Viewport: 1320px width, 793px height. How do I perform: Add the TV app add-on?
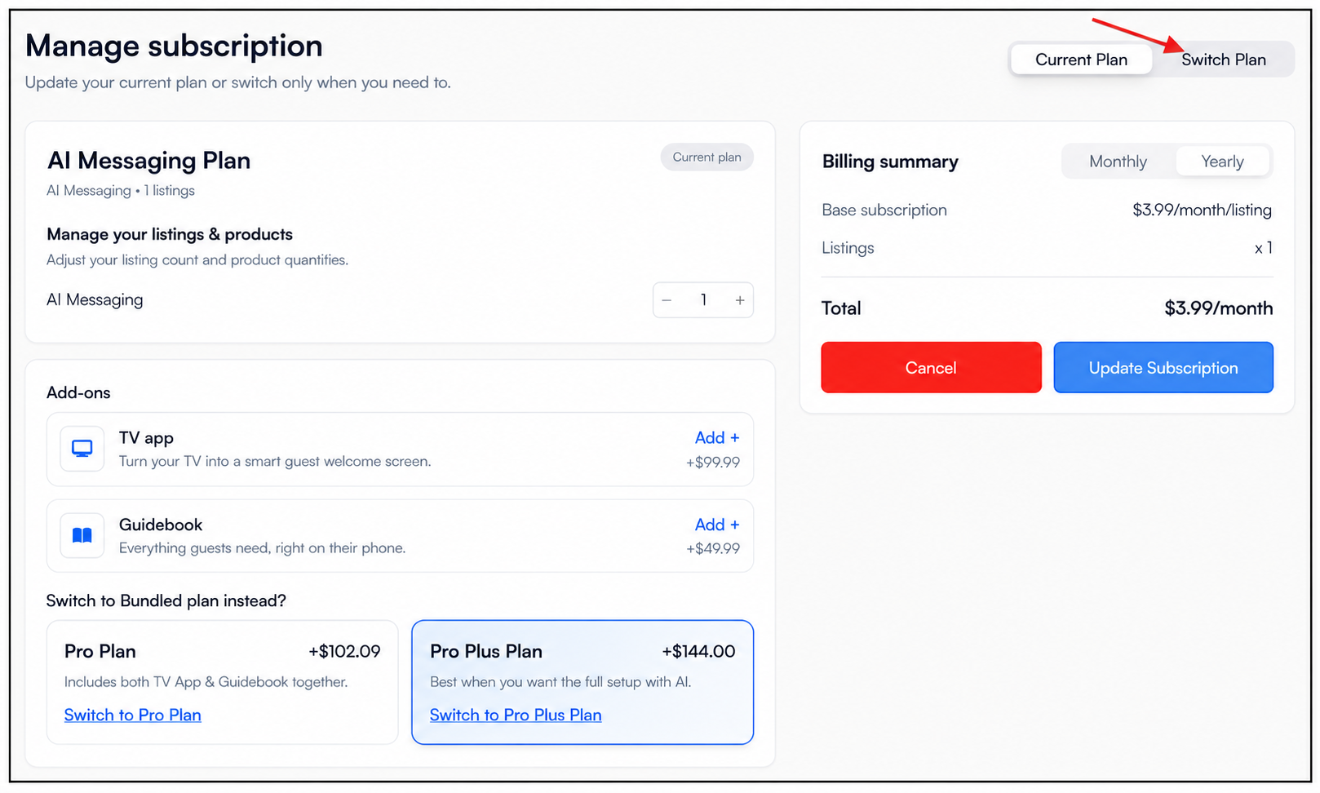tap(717, 438)
